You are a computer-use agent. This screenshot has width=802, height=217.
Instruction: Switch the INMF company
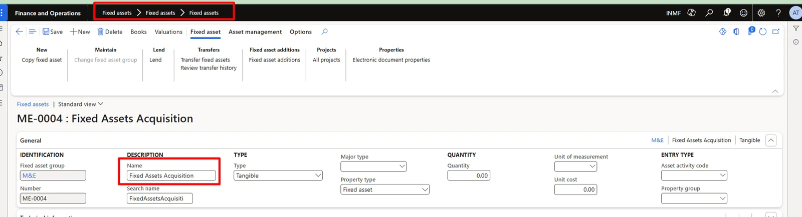[673, 13]
